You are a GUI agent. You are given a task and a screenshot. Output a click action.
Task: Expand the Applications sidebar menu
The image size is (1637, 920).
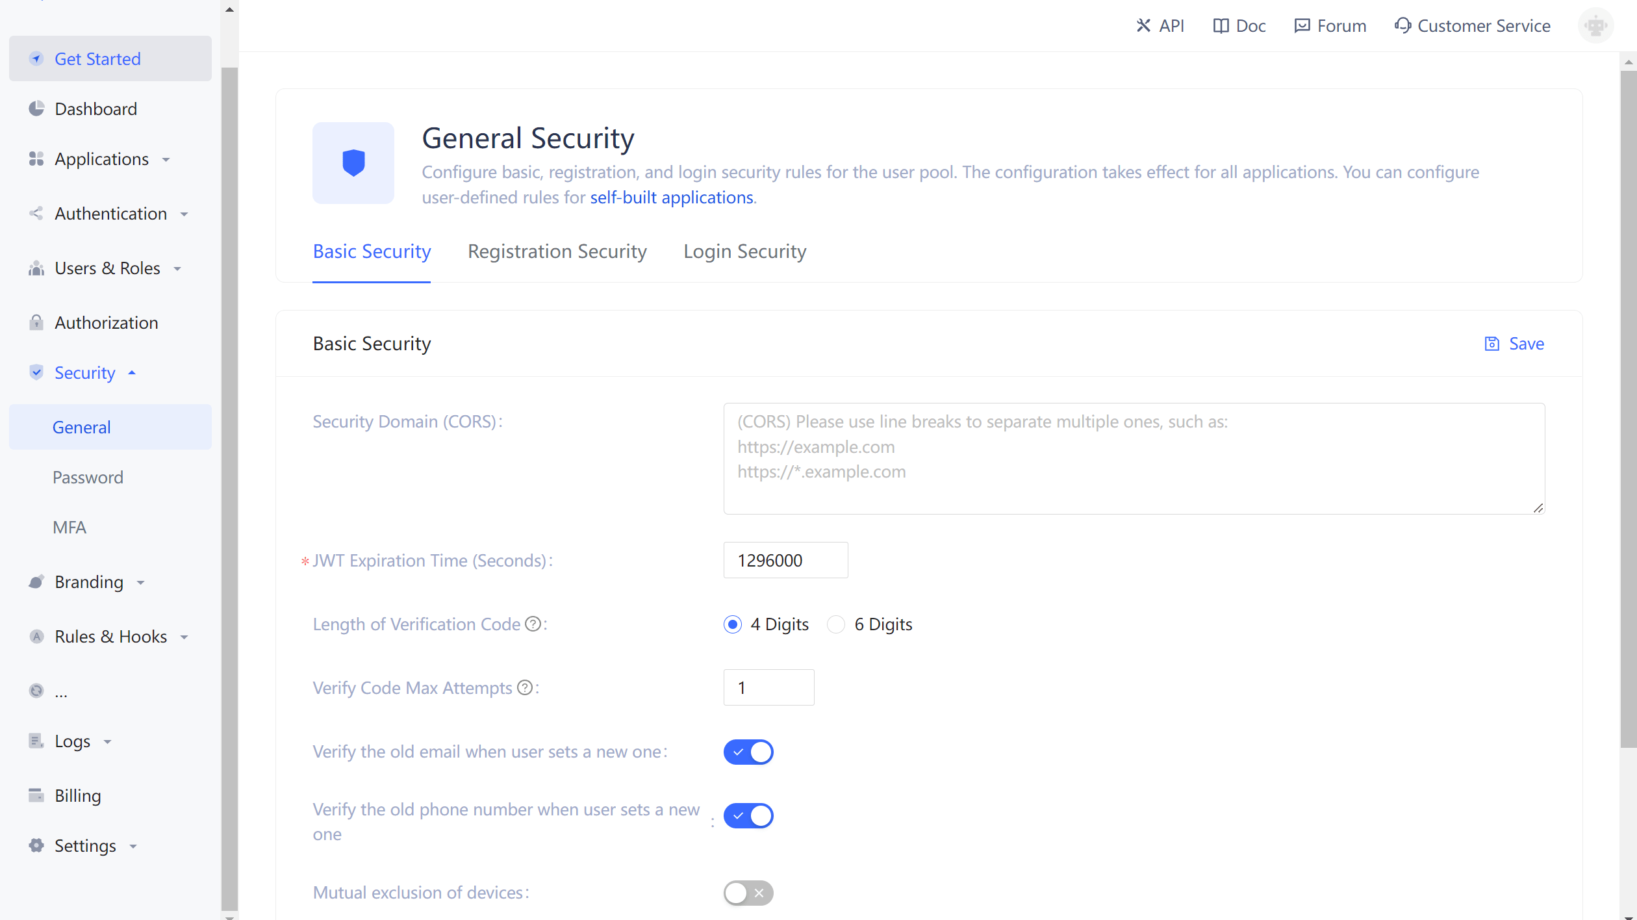(101, 159)
